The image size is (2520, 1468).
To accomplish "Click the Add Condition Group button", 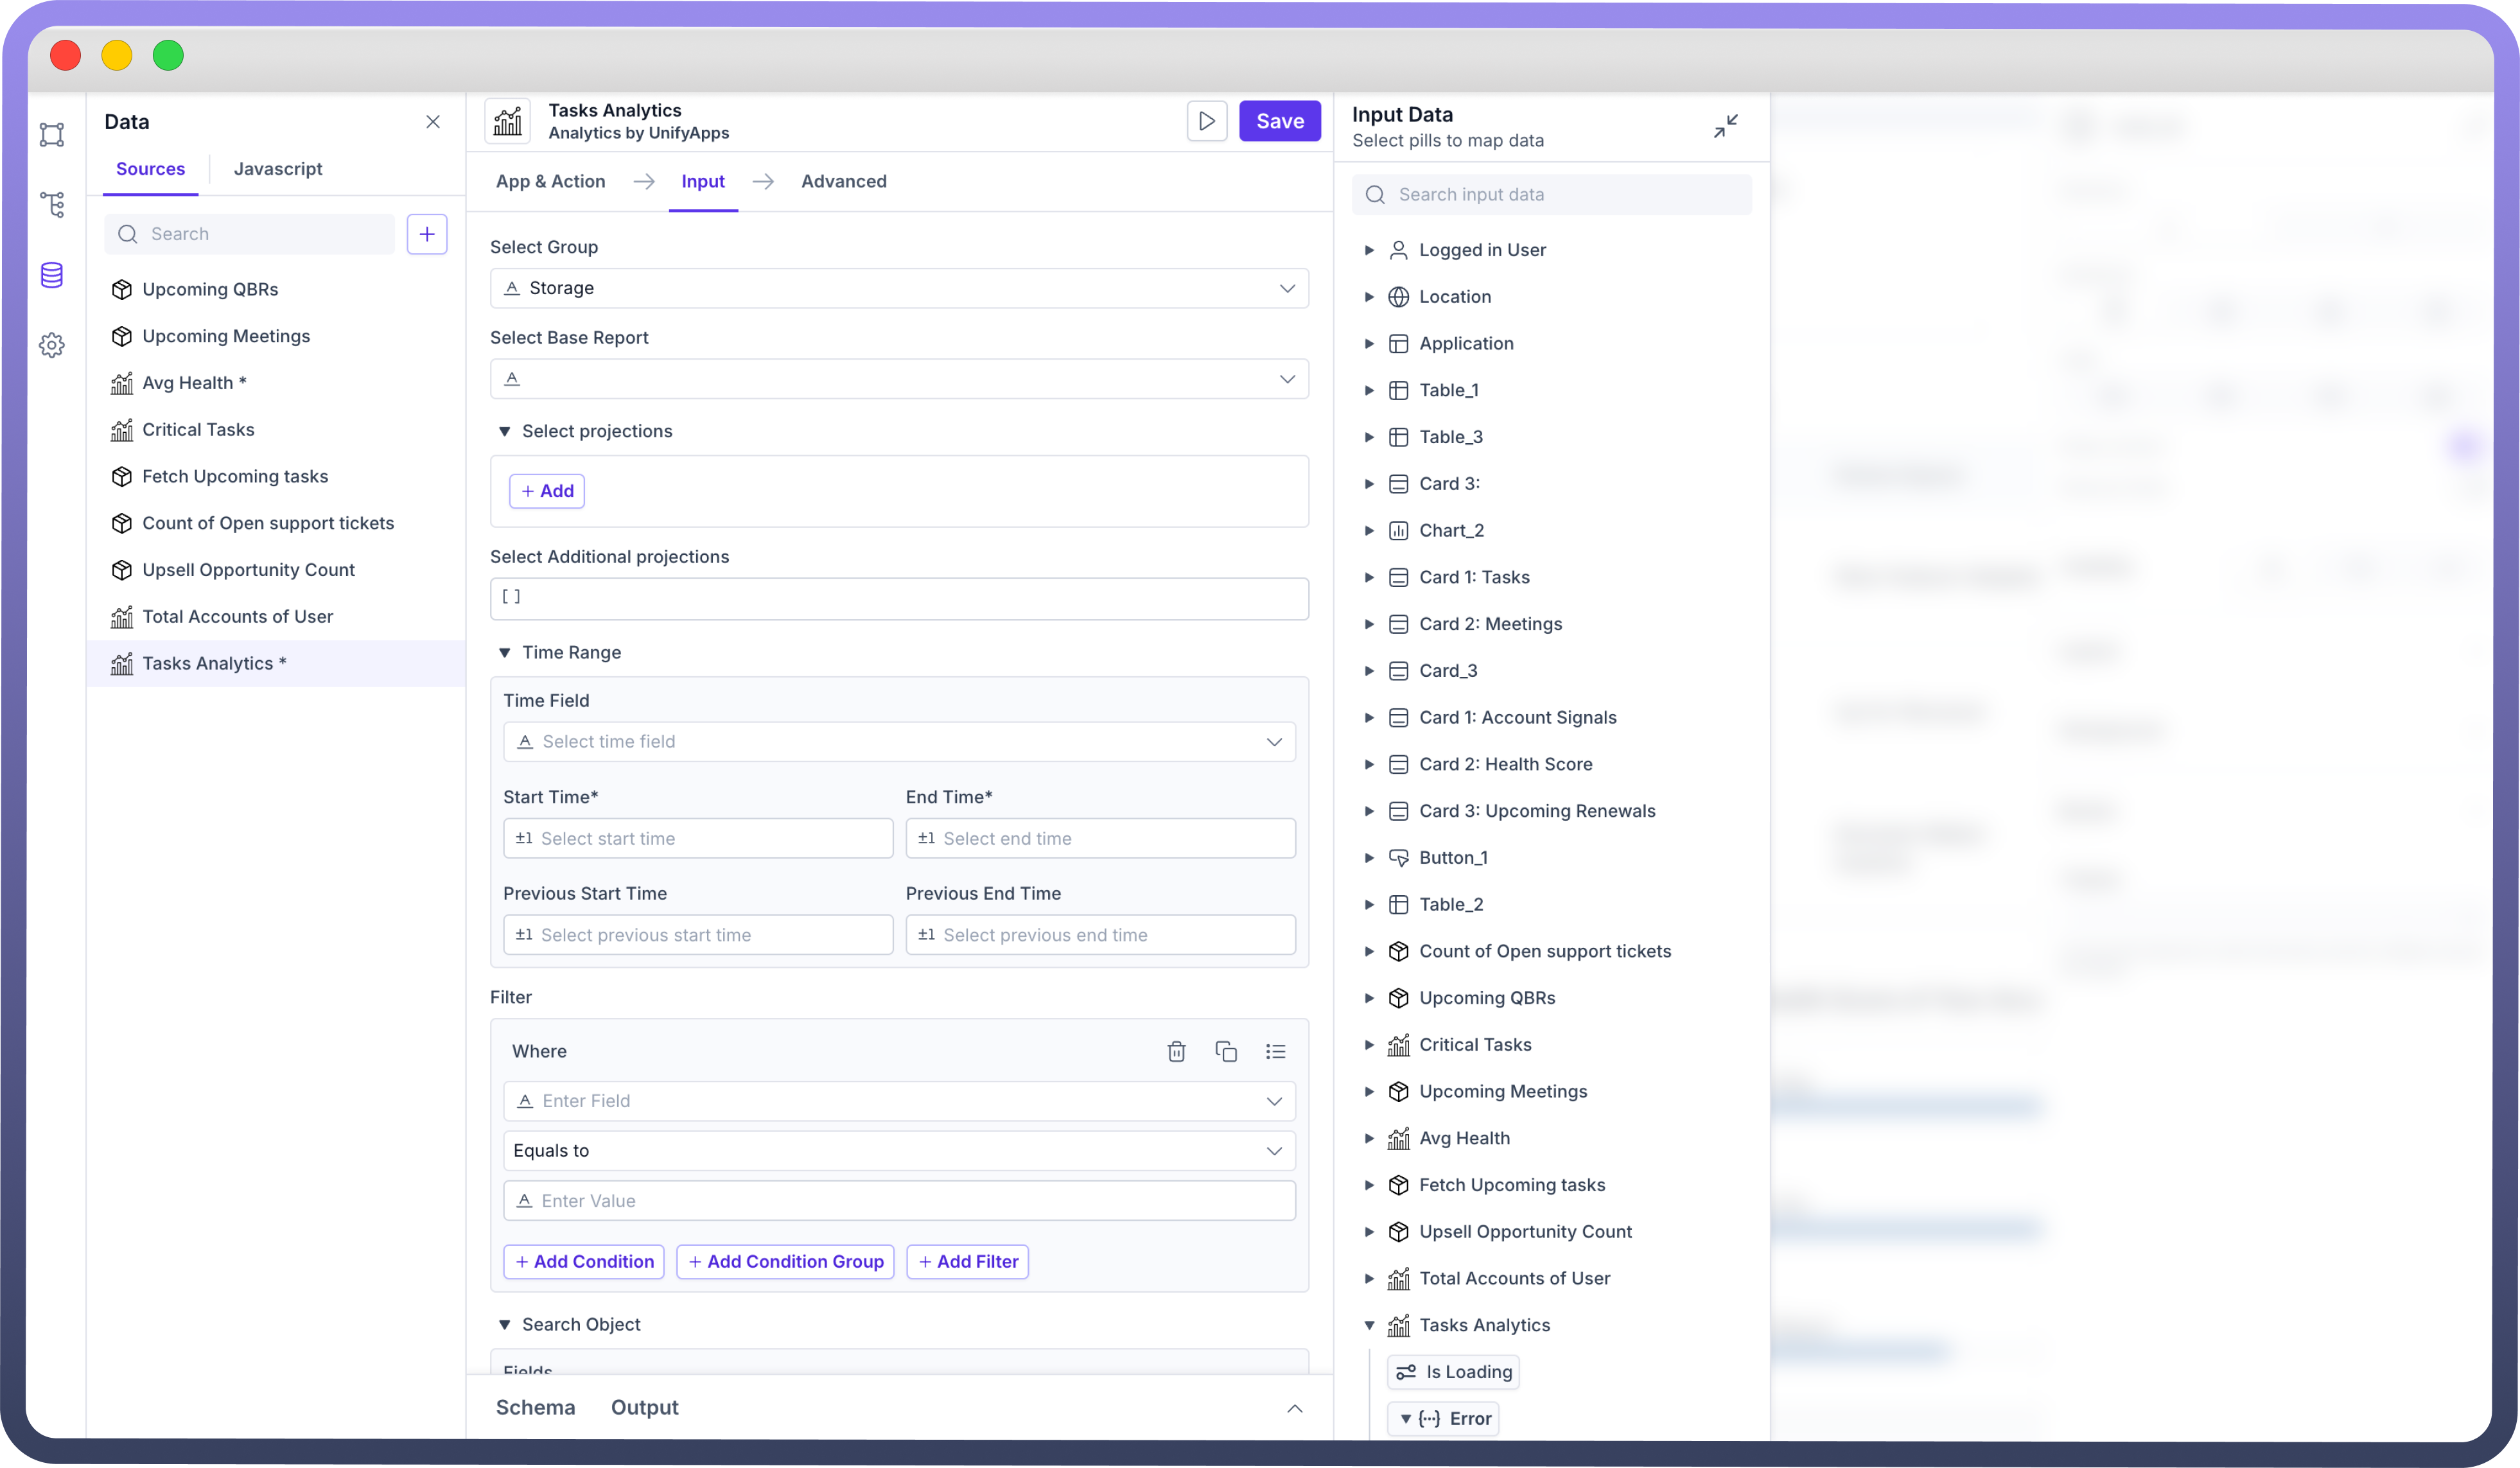I will point(785,1262).
